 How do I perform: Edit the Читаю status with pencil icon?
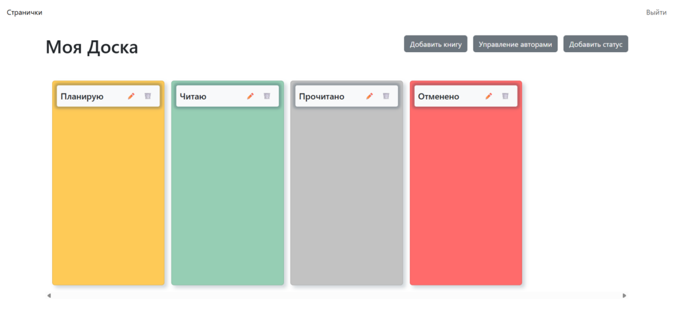pyautogui.click(x=250, y=96)
